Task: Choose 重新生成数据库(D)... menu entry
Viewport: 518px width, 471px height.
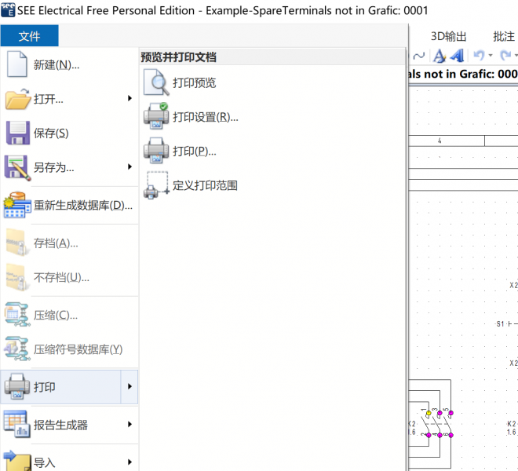Action: (69, 205)
